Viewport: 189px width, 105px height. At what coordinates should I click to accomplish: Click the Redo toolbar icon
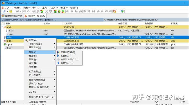[29, 11]
